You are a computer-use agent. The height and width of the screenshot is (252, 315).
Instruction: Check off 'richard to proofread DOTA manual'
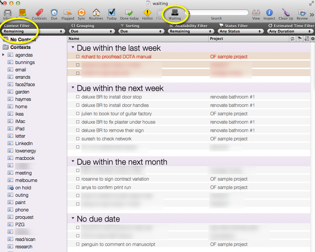tap(78, 57)
